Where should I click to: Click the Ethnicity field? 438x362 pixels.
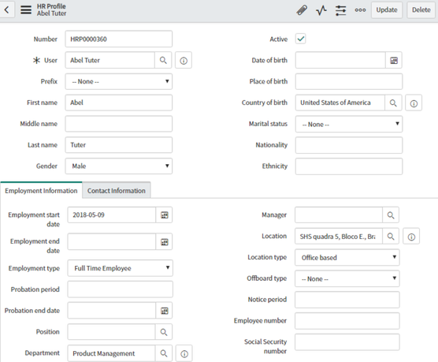pyautogui.click(x=349, y=166)
